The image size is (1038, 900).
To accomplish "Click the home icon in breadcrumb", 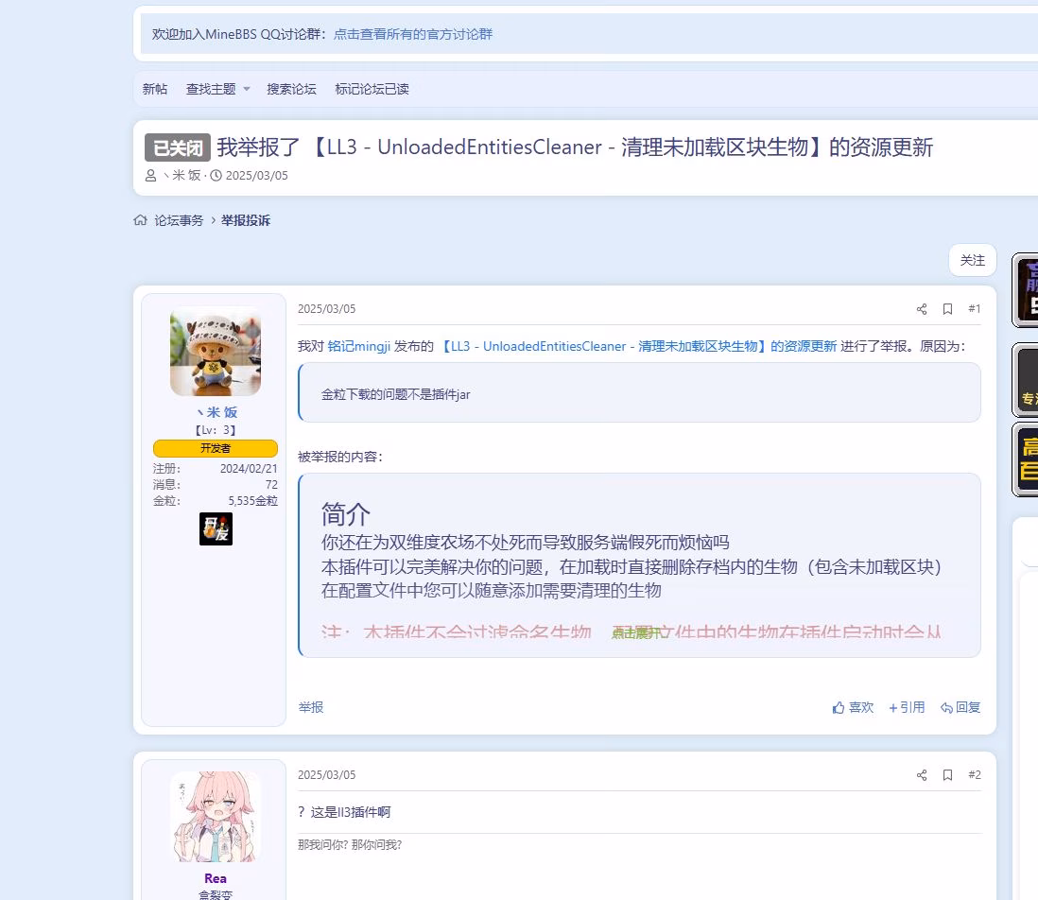I will [x=140, y=220].
